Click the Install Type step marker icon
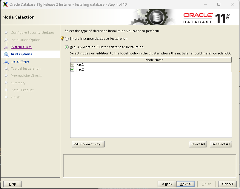 point(6,62)
